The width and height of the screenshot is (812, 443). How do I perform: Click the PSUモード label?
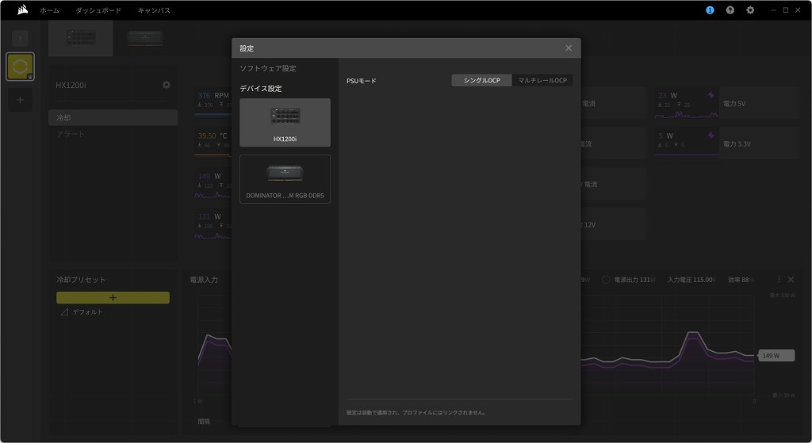coord(362,81)
